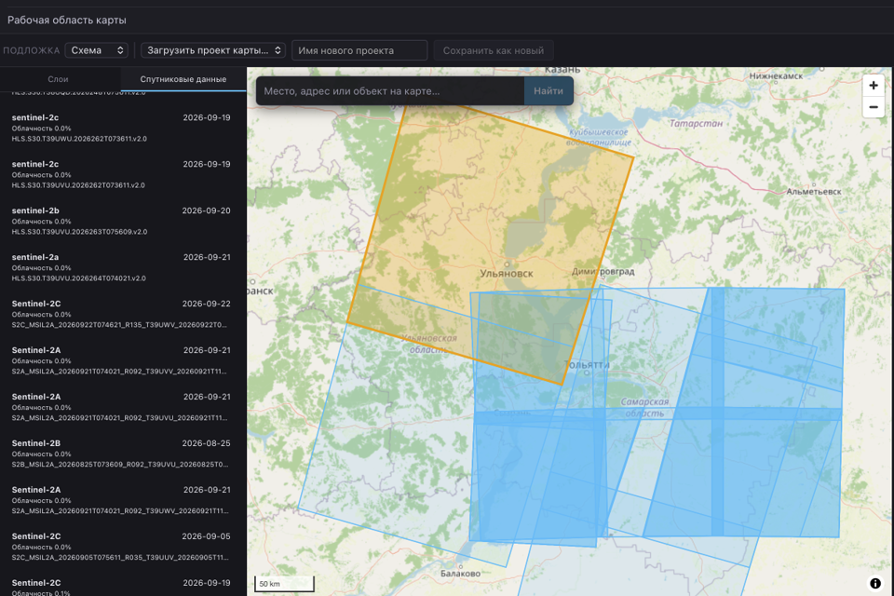
Task: Focus the map place search field
Action: pos(390,90)
